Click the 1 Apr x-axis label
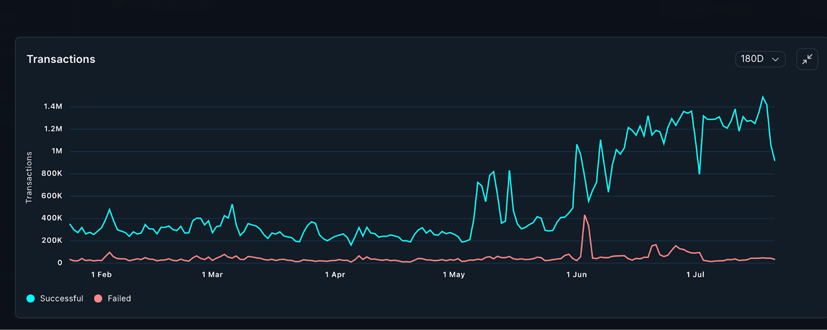Image resolution: width=827 pixels, height=330 pixels. coord(335,275)
